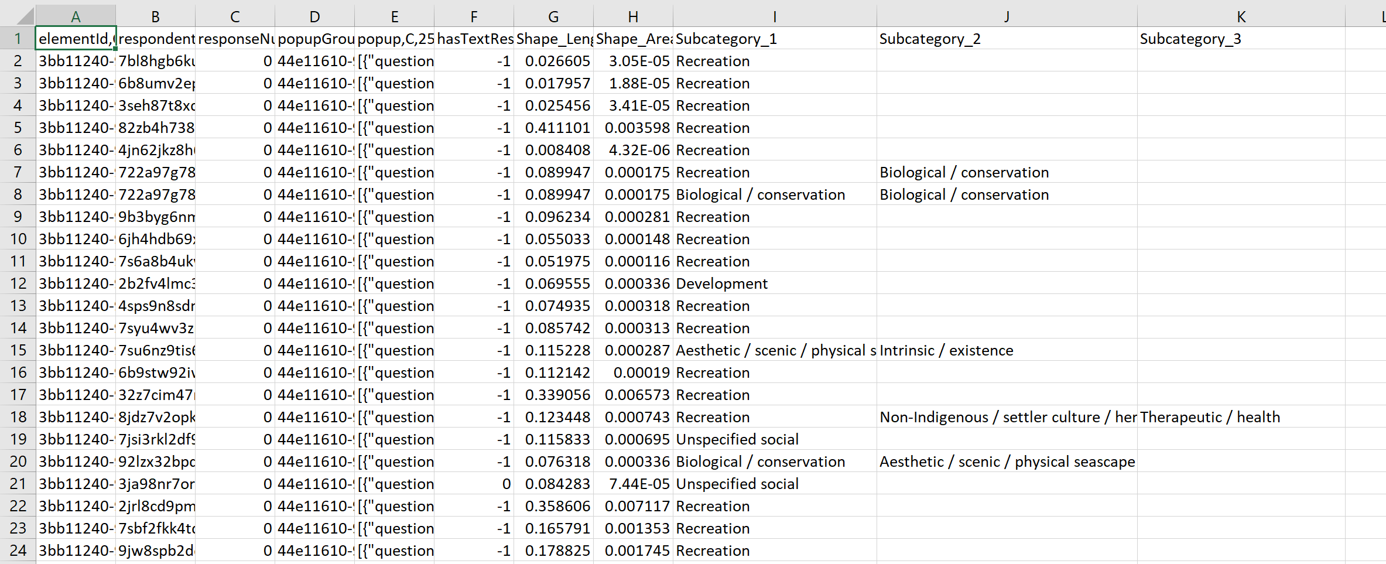Select column K header
The image size is (1386, 564).
click(x=1241, y=16)
